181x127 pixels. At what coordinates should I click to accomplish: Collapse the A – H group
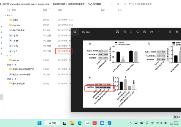tap(6, 15)
